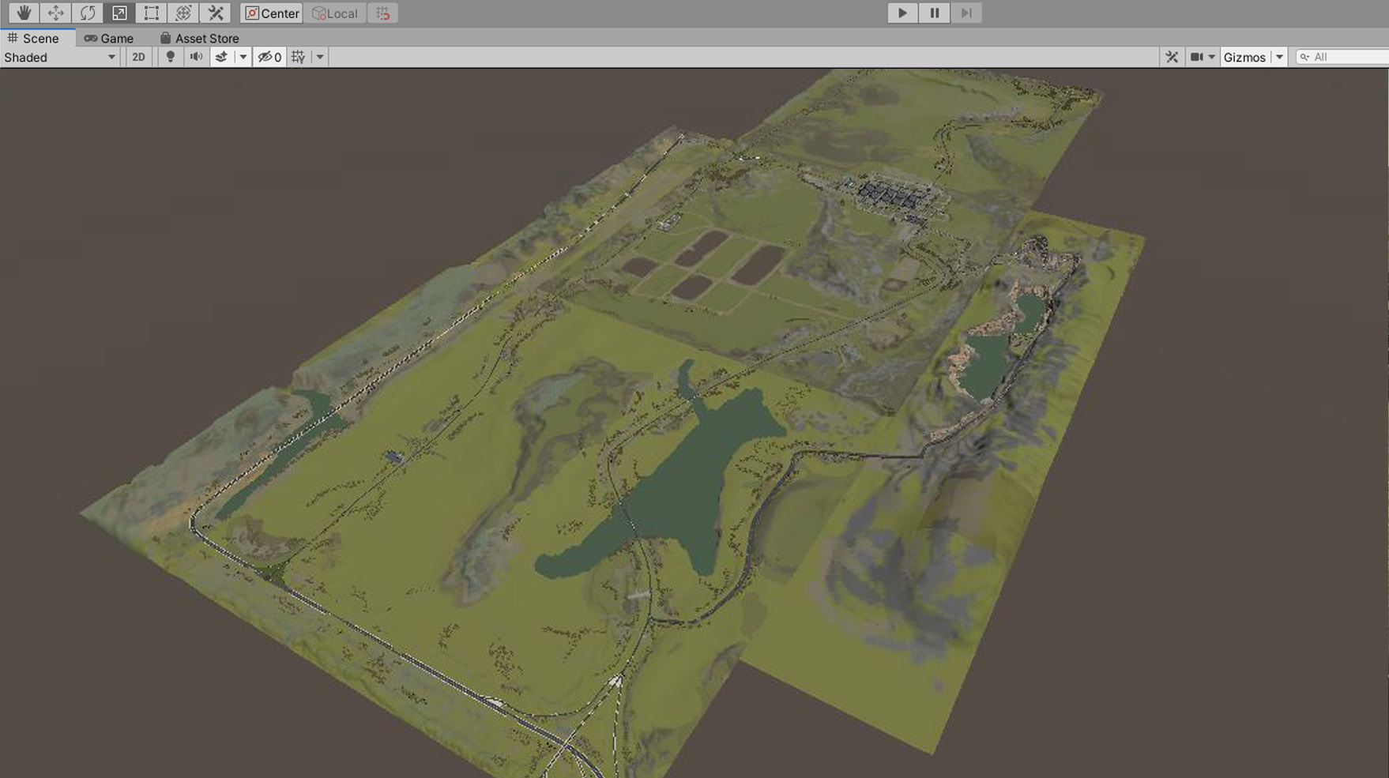This screenshot has height=778, width=1389.
Task: Toggle hidden objects visibility counter
Action: [x=269, y=57]
